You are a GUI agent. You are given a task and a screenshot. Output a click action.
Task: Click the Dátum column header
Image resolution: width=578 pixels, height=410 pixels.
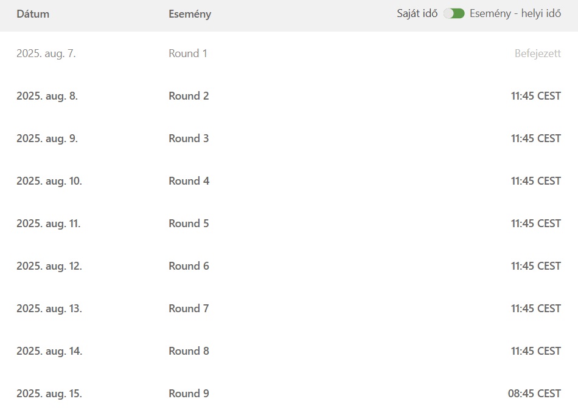click(33, 14)
